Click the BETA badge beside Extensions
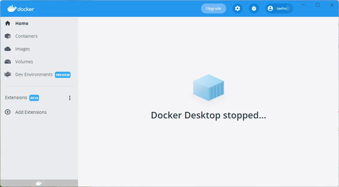Image resolution: width=339 pixels, height=187 pixels. [x=34, y=98]
